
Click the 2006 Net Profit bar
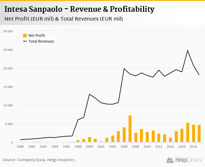pyautogui.click(x=124, y=135)
